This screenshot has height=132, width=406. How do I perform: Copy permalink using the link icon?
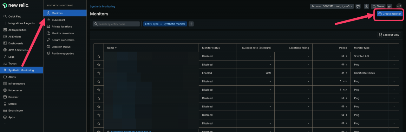(390, 6)
